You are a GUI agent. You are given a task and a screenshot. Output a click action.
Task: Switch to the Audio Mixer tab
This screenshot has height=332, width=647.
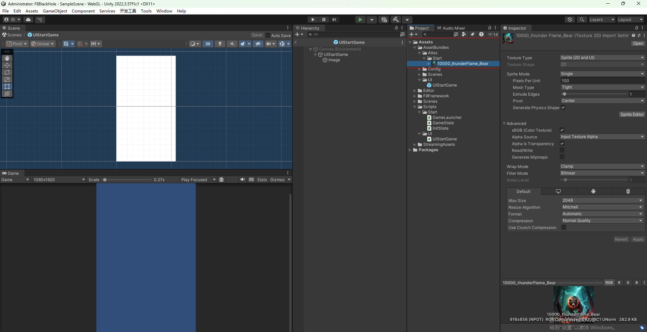pos(452,28)
